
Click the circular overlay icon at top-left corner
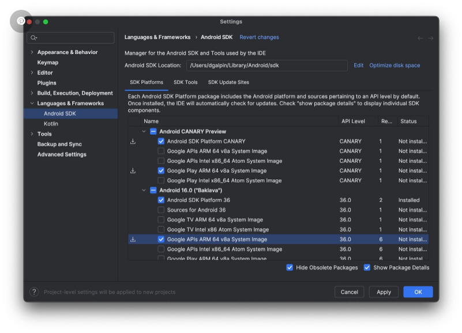(21, 21)
